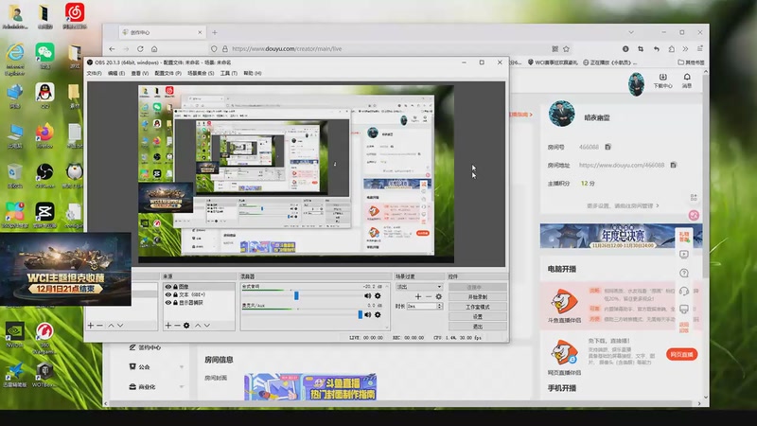The height and width of the screenshot is (426, 757).
Task: Open transition properties gear icon
Action: (x=438, y=296)
